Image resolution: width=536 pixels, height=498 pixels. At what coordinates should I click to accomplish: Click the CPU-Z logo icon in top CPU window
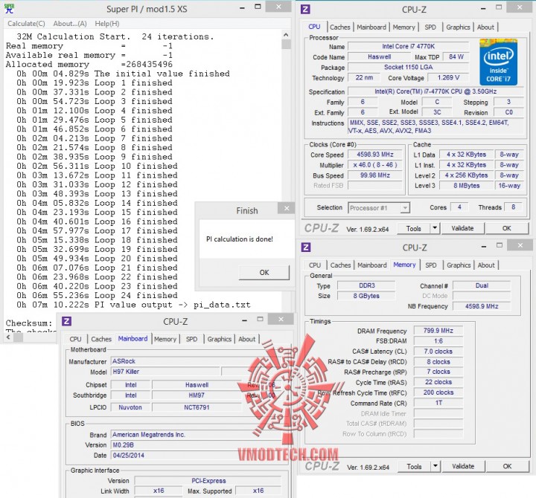point(305,9)
